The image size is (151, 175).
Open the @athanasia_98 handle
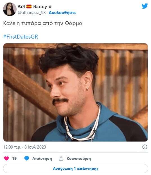click(x=32, y=13)
